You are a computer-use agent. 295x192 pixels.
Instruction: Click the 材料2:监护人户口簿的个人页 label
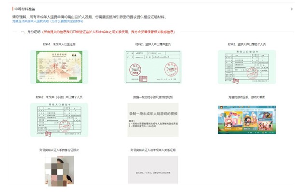[x=247, y=44]
